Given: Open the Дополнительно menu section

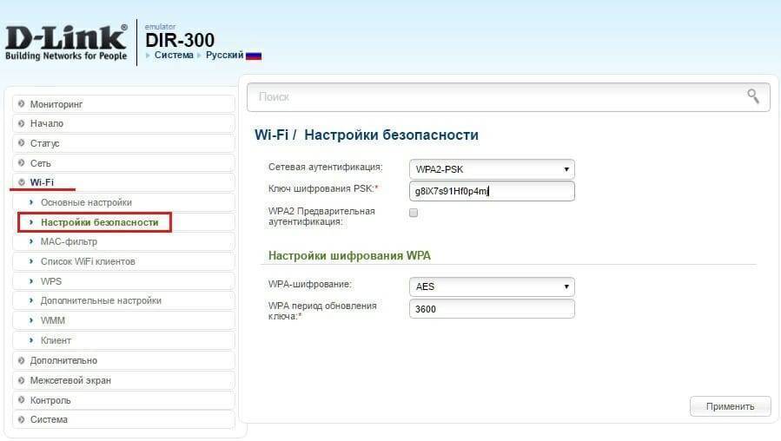Looking at the screenshot, I should tap(123, 360).
